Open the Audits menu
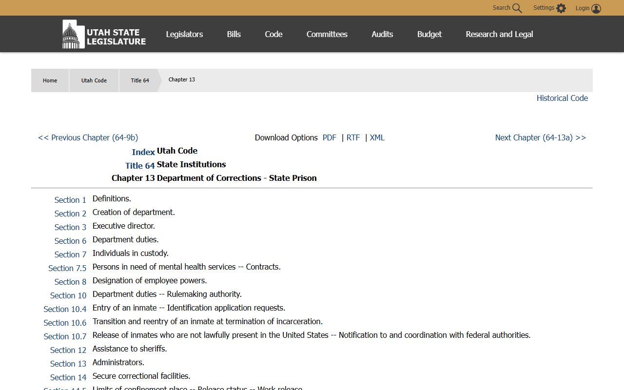The width and height of the screenshot is (624, 390). coord(382,34)
